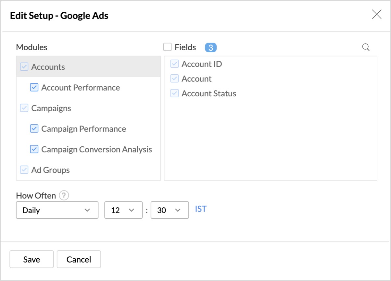Toggle the Accounts module checkbox
This screenshot has height=281, width=391.
24,67
